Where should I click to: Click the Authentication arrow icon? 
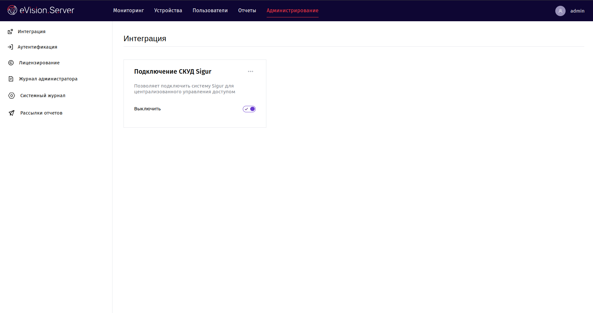[10, 47]
